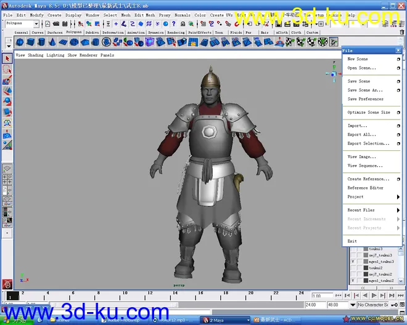Switch to the Animation shelf tab
Screen dimensions: 407x325
pos(136,33)
